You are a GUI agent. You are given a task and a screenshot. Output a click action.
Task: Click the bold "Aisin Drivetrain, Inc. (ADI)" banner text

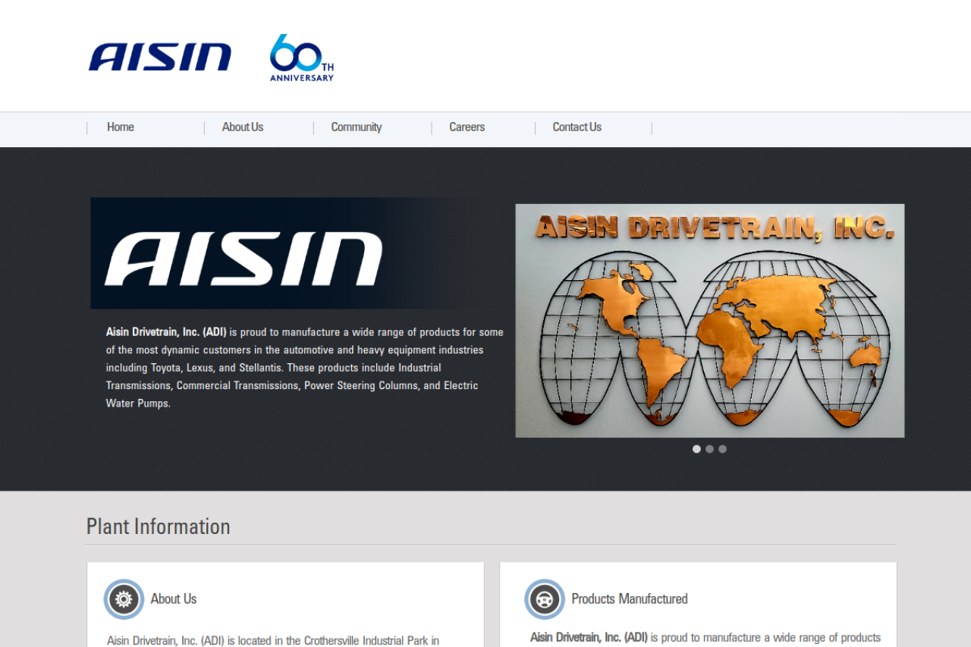[x=166, y=332]
